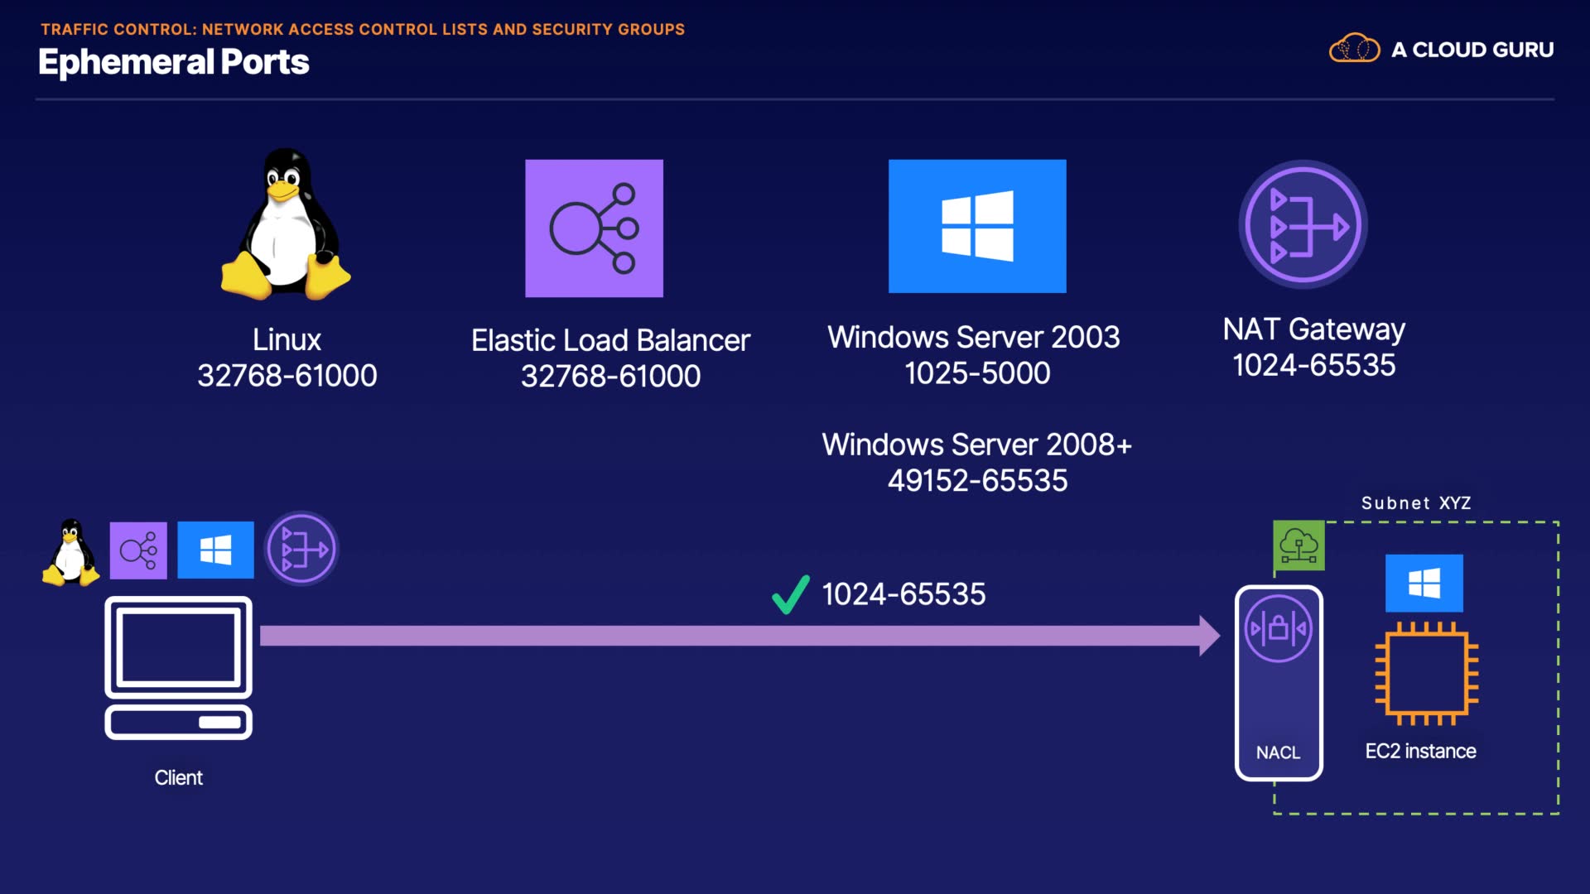Screen dimensions: 1590x894
Task: Click the Ephemeral Ports slide title
Action: pos(174,62)
